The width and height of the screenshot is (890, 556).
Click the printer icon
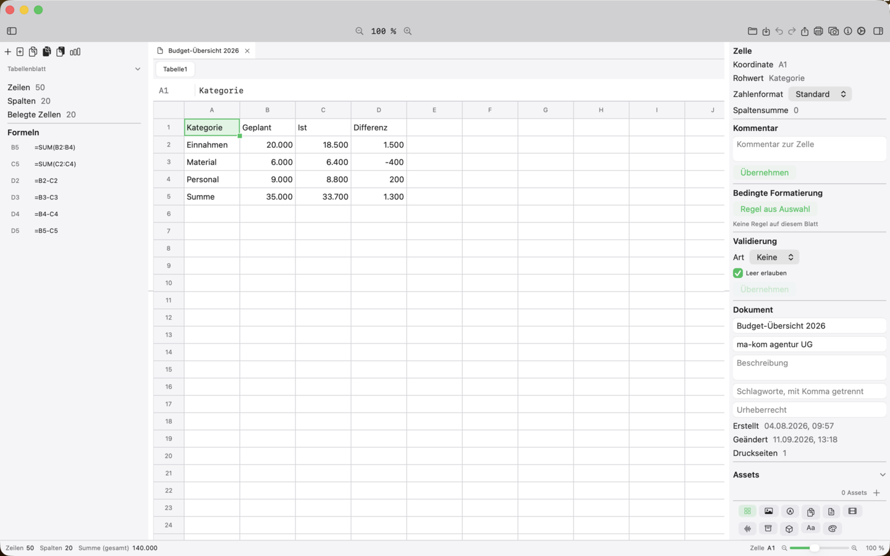(x=818, y=31)
